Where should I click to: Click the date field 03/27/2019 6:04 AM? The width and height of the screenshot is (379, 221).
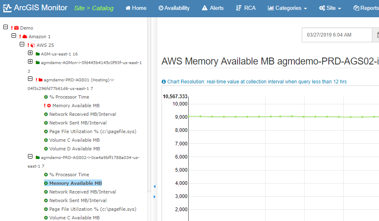click(337, 35)
